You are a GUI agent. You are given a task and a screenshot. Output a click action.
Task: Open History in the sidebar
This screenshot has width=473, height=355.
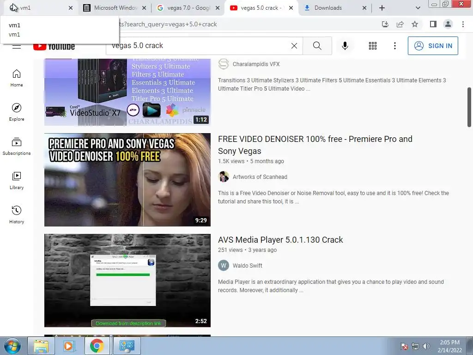click(17, 214)
